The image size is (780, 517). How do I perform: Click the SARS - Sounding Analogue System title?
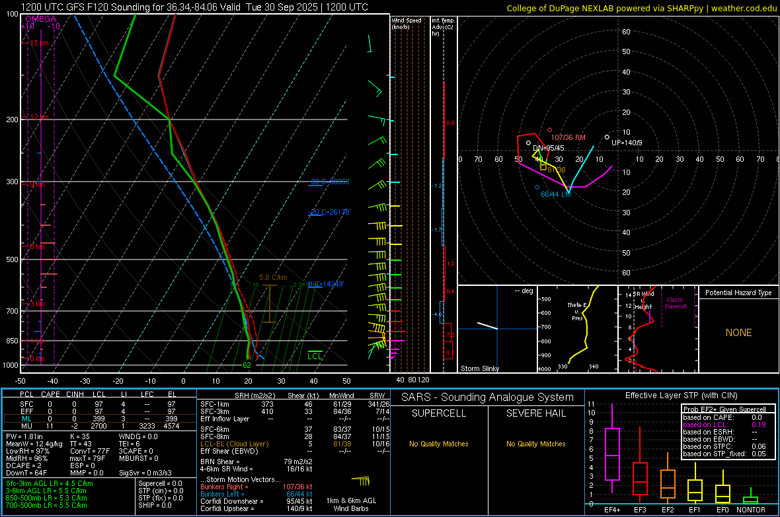click(488, 397)
